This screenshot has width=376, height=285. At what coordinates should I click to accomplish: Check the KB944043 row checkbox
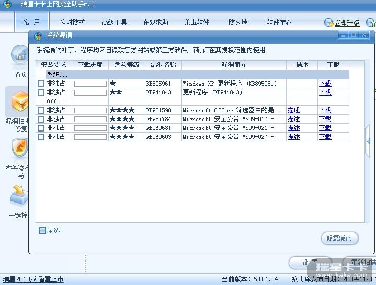(41, 92)
